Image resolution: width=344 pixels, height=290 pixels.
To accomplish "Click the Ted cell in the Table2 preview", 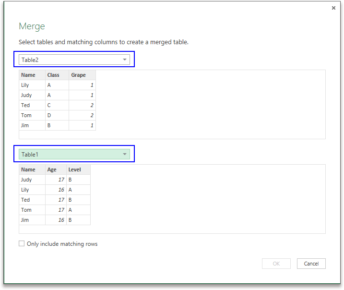I will [32, 105].
